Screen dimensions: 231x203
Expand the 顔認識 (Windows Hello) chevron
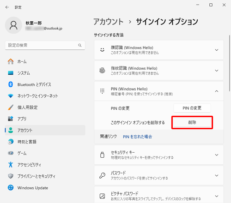(x=217, y=50)
